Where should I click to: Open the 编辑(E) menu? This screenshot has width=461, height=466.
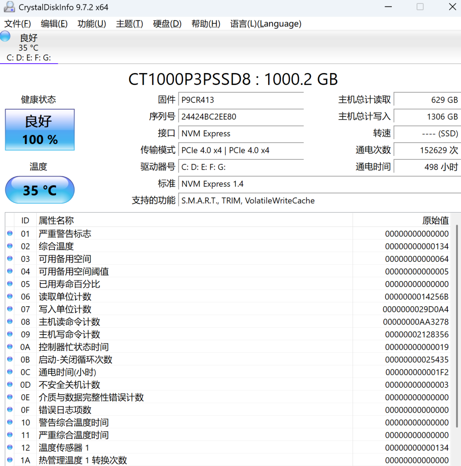pyautogui.click(x=54, y=24)
